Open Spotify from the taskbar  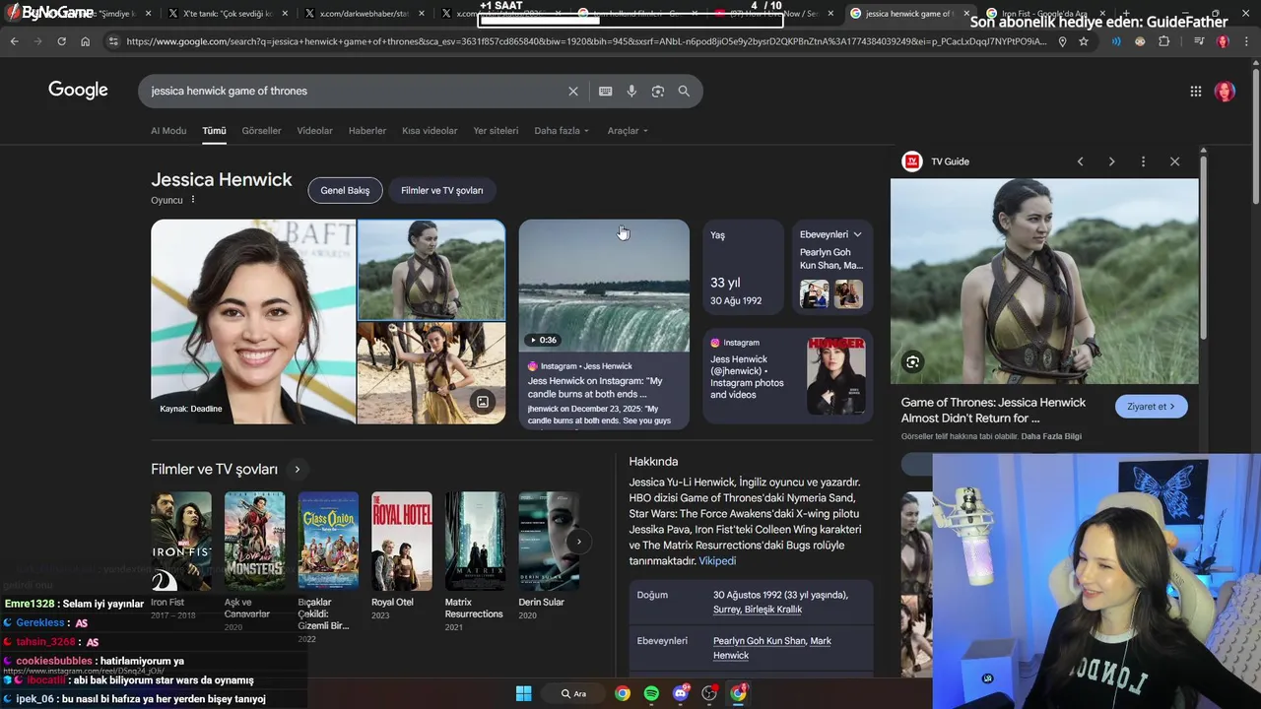click(x=651, y=693)
